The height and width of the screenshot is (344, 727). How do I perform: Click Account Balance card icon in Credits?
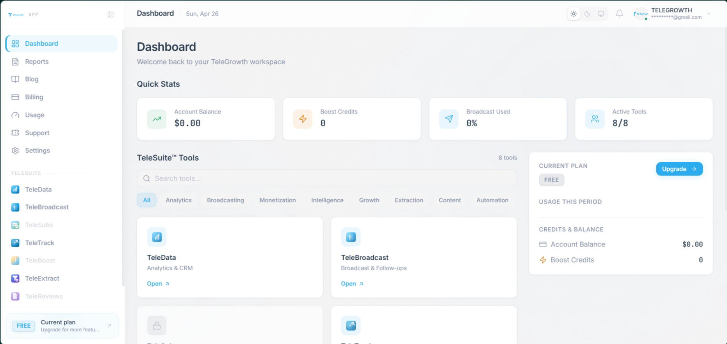(x=543, y=244)
